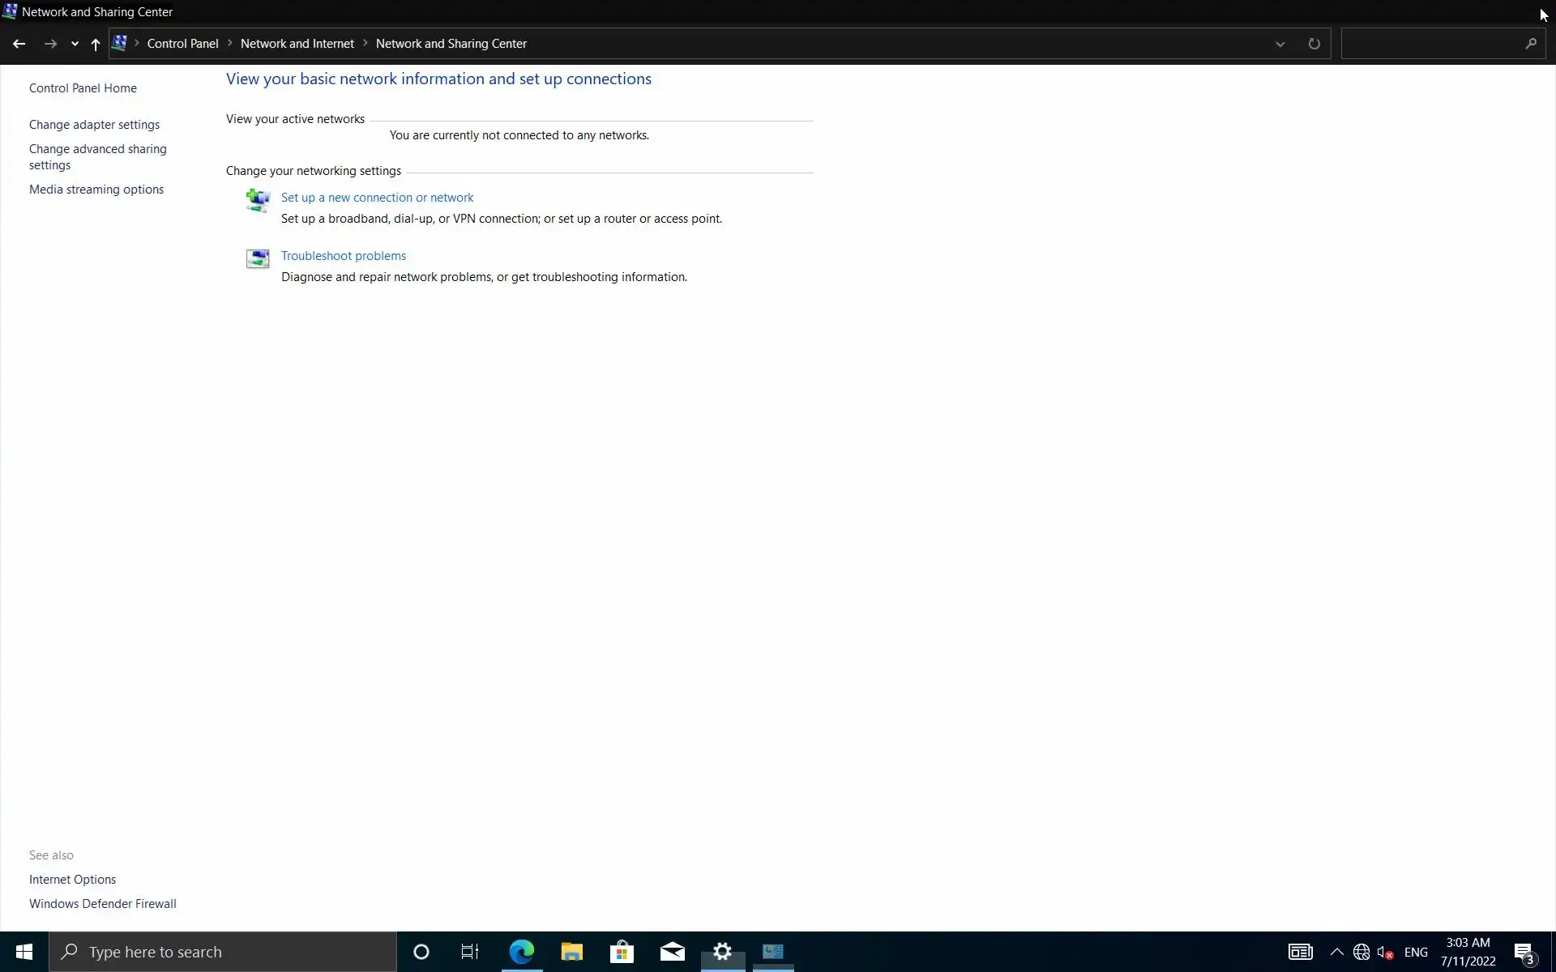Open Microsoft Edge from the taskbar
The height and width of the screenshot is (972, 1556).
tap(521, 952)
